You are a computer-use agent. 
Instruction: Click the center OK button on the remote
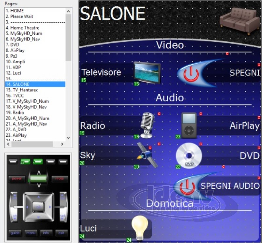39,207
